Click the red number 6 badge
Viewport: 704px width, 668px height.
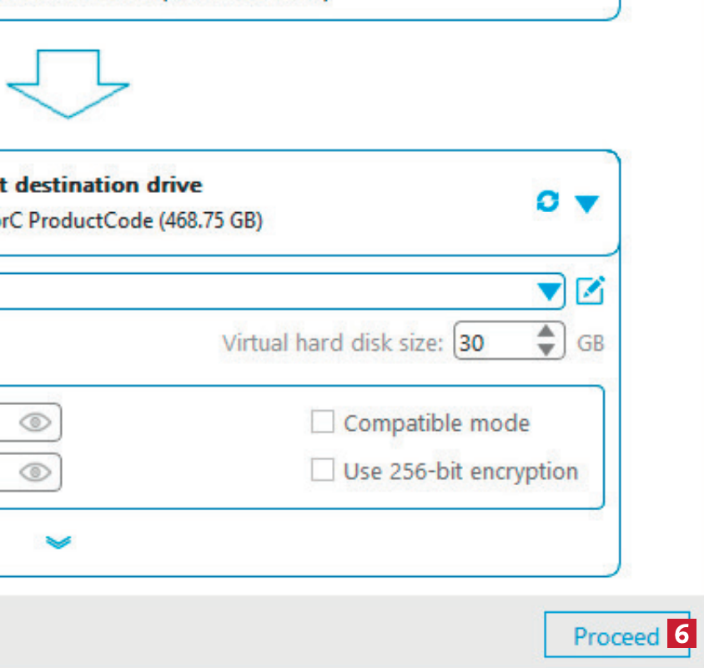click(681, 635)
